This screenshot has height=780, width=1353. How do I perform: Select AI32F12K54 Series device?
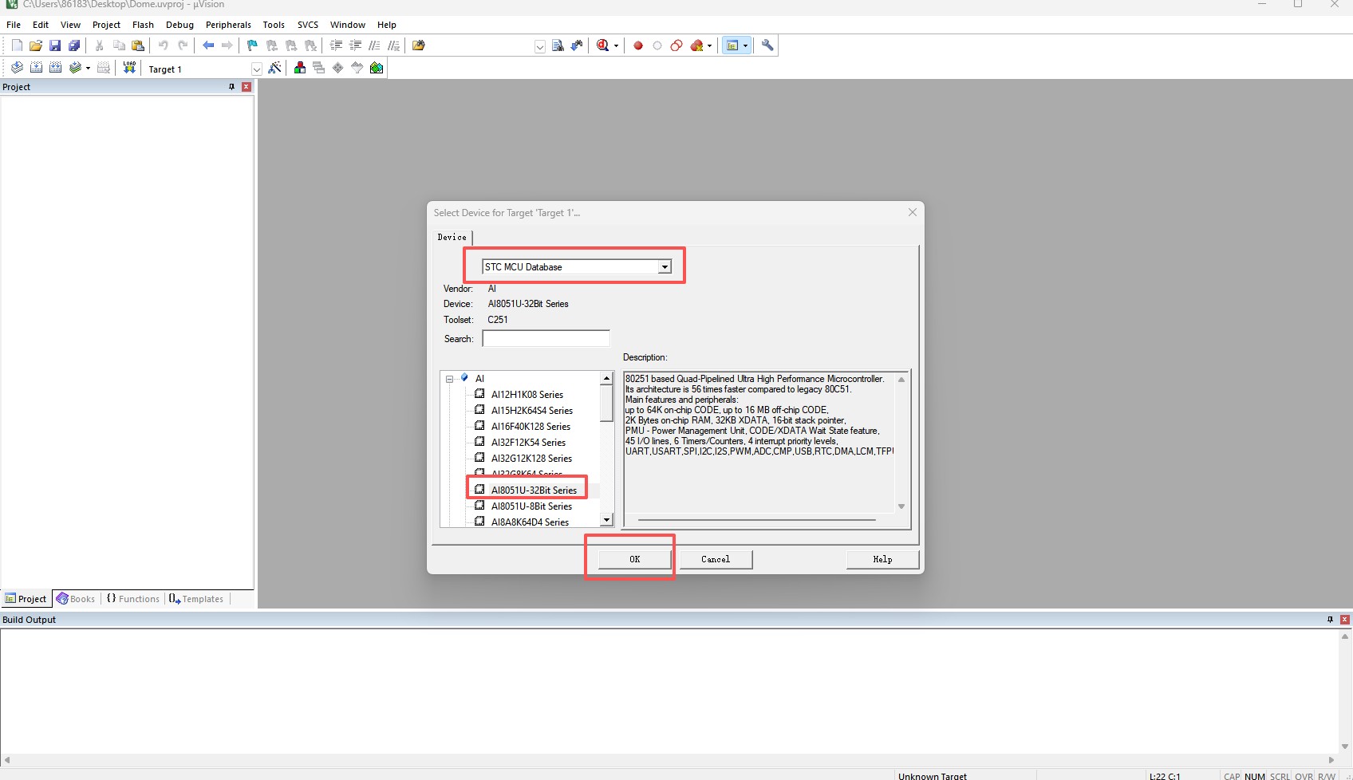tap(528, 443)
